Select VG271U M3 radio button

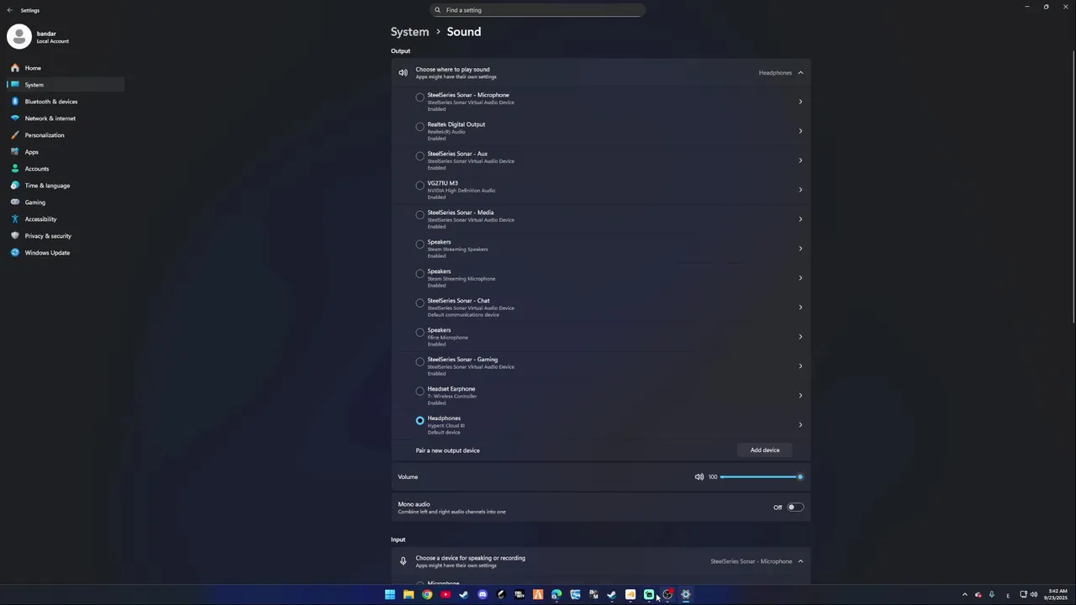pos(420,186)
